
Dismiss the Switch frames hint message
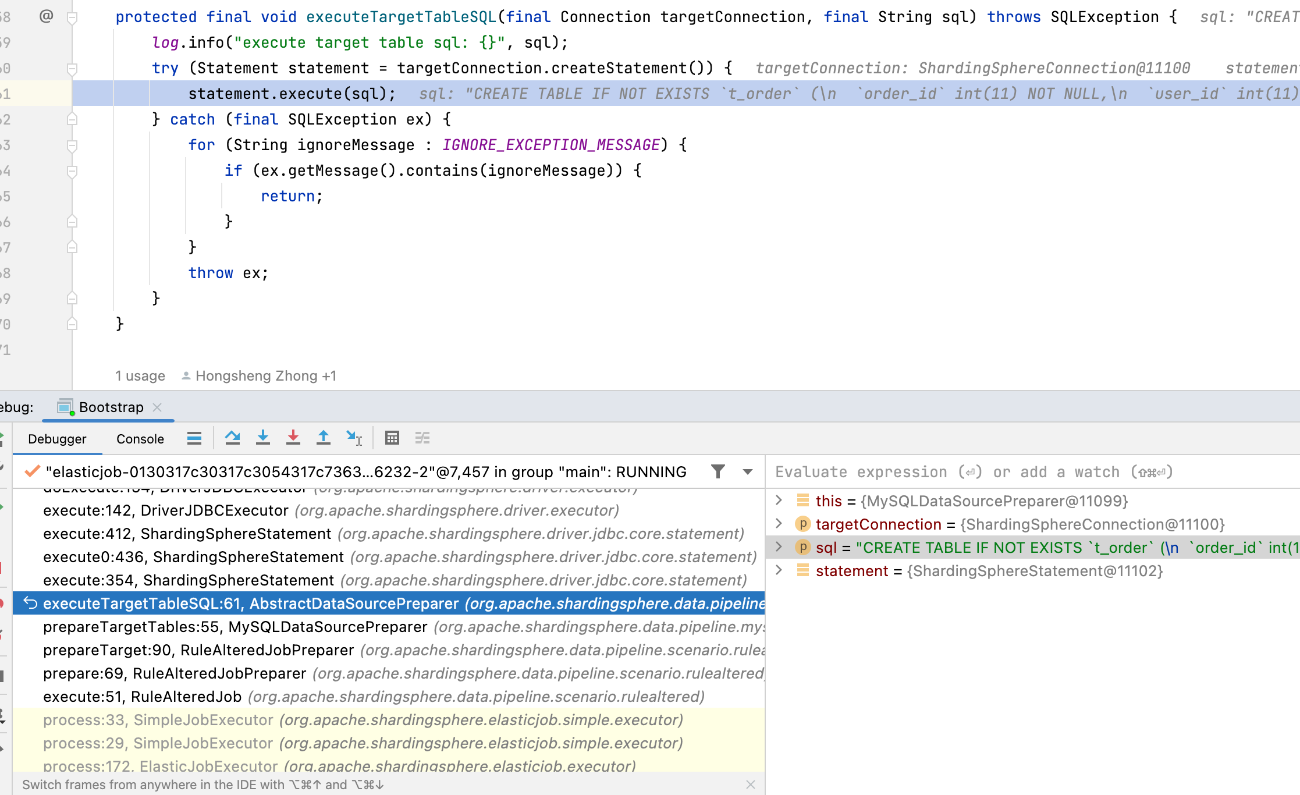click(750, 785)
